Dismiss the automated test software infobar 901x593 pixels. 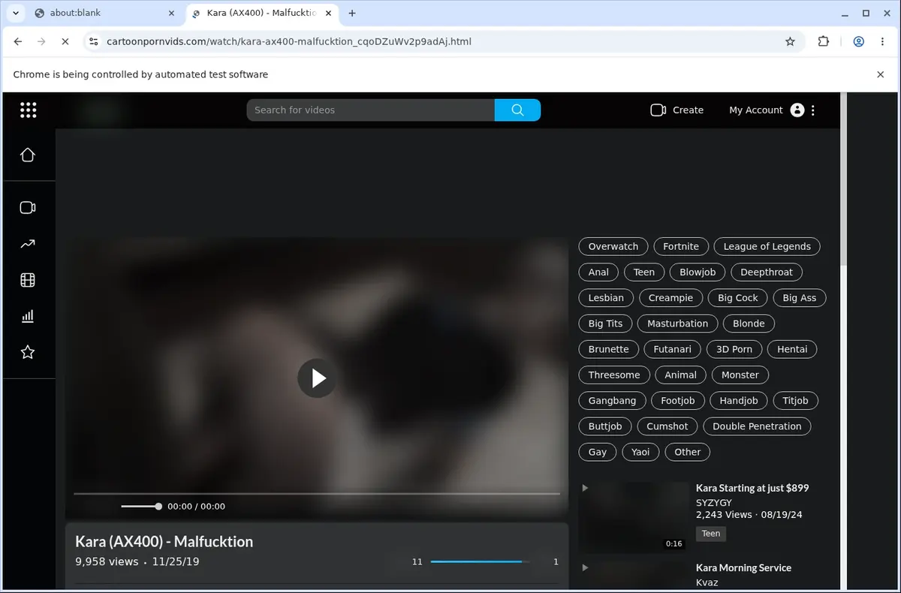pyautogui.click(x=881, y=74)
